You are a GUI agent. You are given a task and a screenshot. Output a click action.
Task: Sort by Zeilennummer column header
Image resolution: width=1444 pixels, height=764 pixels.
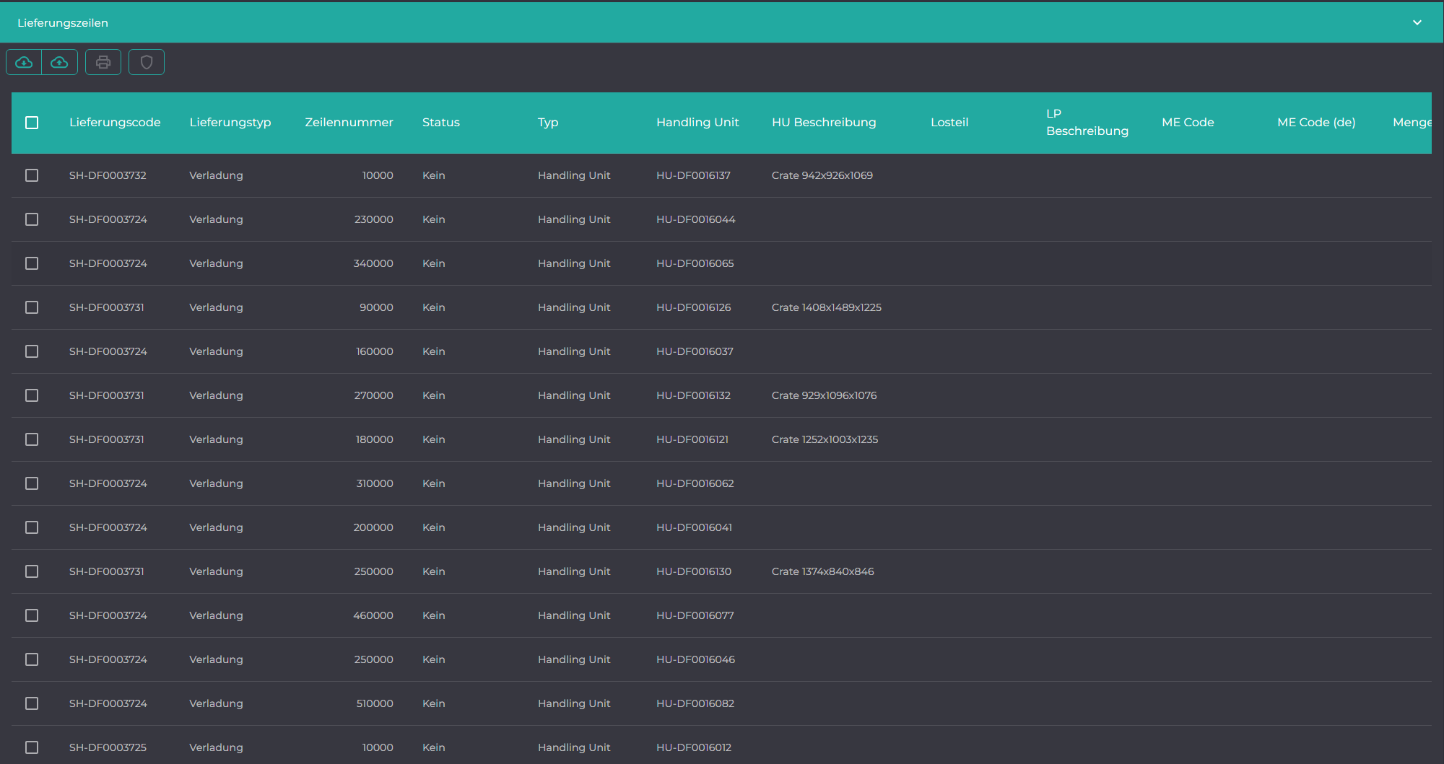349,123
